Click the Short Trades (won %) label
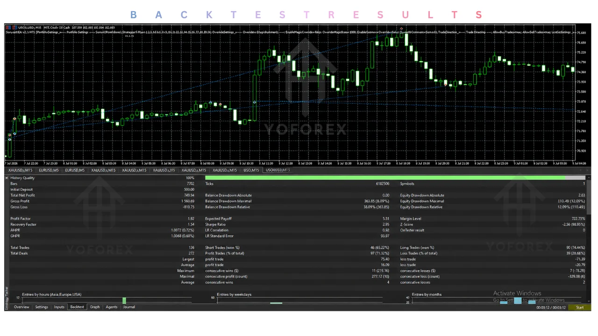 [x=222, y=248]
